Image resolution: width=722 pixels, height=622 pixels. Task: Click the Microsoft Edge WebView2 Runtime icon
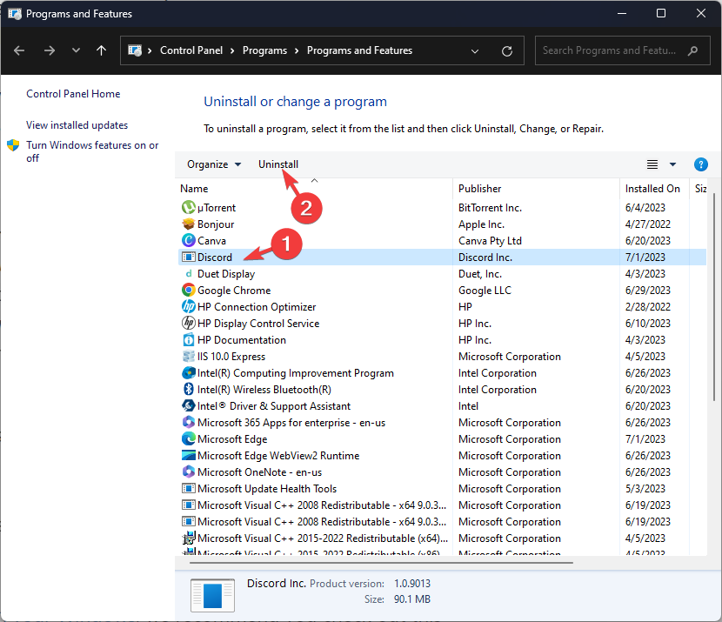pyautogui.click(x=188, y=455)
